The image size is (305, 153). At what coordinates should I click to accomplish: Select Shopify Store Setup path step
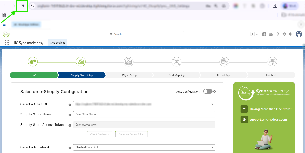click(x=82, y=75)
